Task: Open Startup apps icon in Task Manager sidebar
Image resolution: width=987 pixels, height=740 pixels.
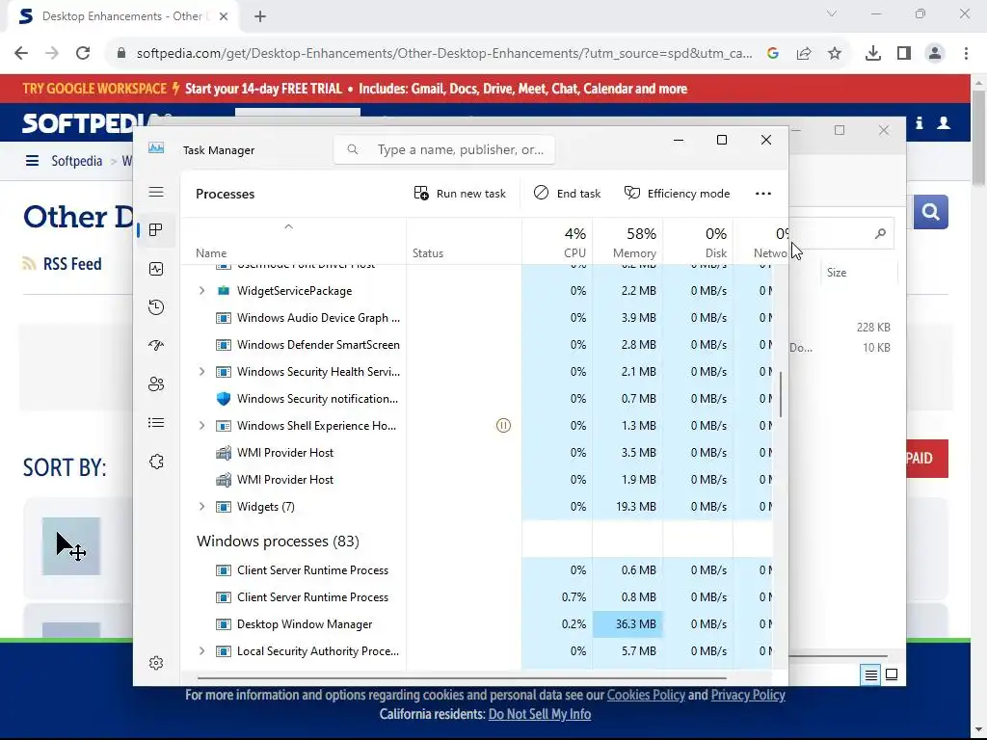Action: [156, 346]
